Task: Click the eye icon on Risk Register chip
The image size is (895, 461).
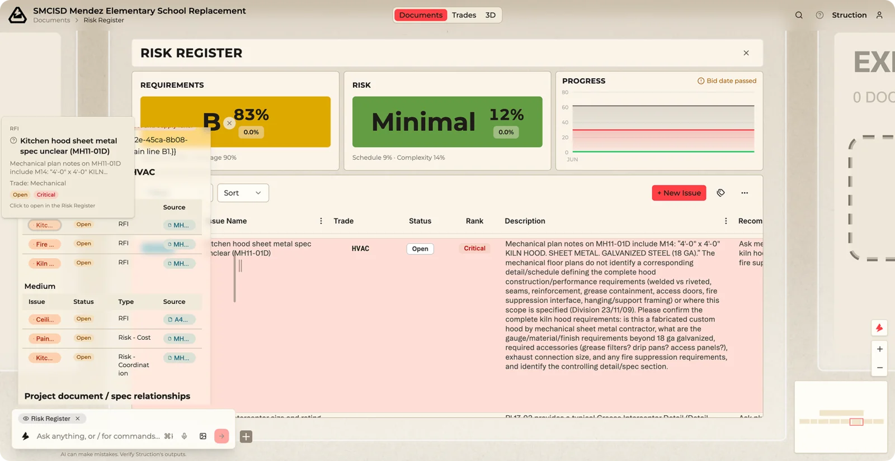Action: click(x=26, y=419)
